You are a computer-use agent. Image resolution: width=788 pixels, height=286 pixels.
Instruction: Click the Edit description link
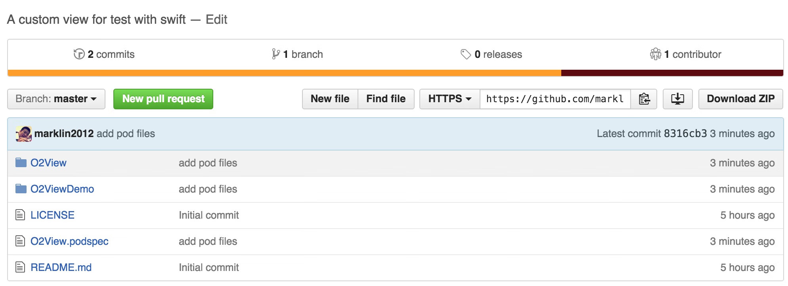coord(216,19)
